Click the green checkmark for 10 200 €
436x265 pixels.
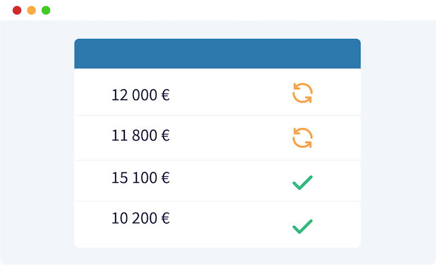(302, 226)
